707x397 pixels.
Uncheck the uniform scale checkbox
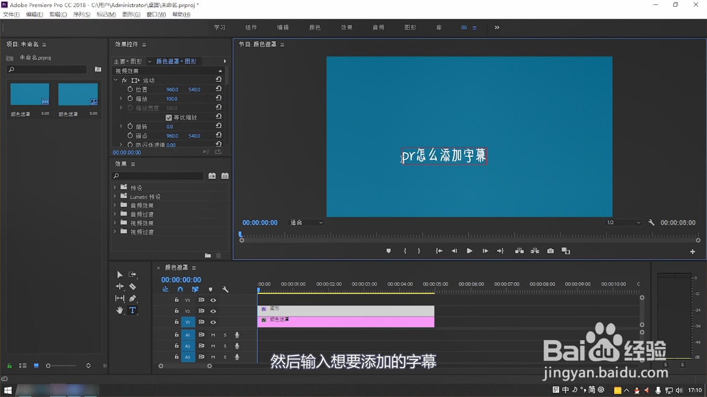(x=169, y=118)
